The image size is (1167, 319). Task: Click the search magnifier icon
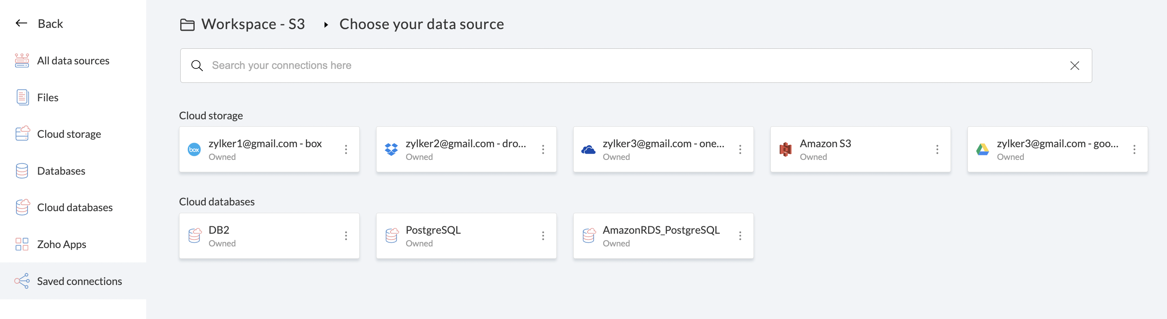click(197, 66)
